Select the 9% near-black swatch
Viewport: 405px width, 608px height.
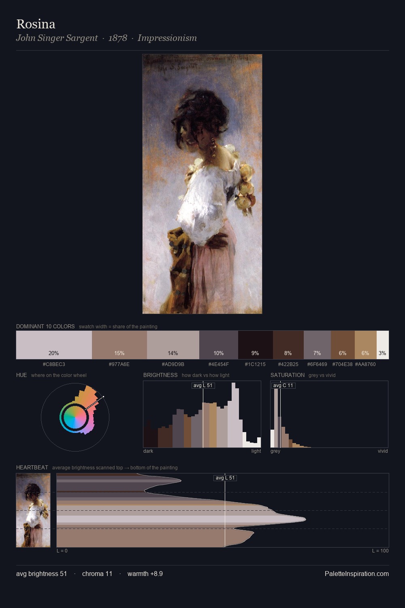256,345
